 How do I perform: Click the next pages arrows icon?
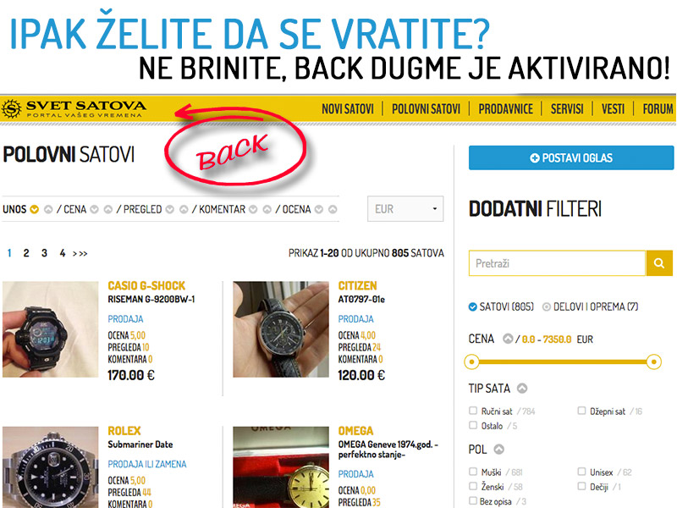pos(80,253)
